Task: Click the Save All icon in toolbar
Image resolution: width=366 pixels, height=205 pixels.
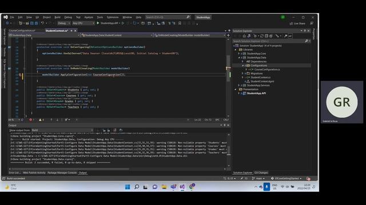Action: pos(36,23)
